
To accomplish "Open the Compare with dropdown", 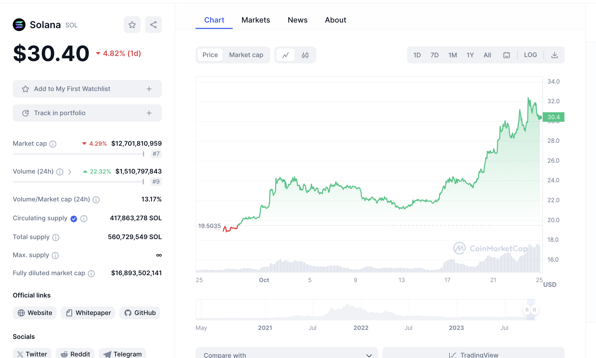I will 287,353.
